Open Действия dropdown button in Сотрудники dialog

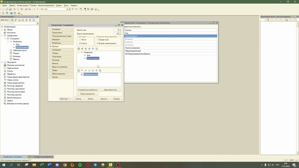coord(65,98)
